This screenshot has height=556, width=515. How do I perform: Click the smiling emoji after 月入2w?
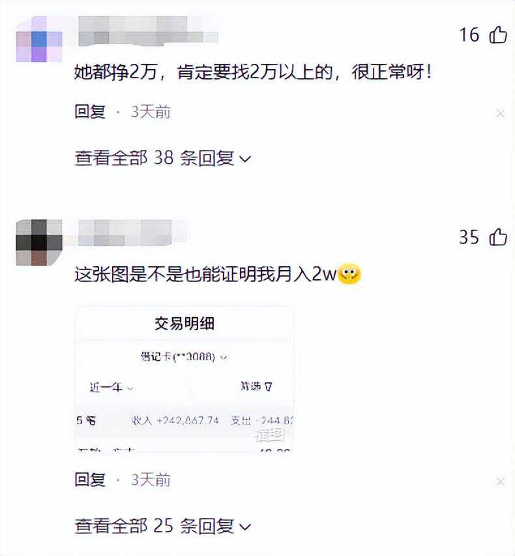[349, 274]
